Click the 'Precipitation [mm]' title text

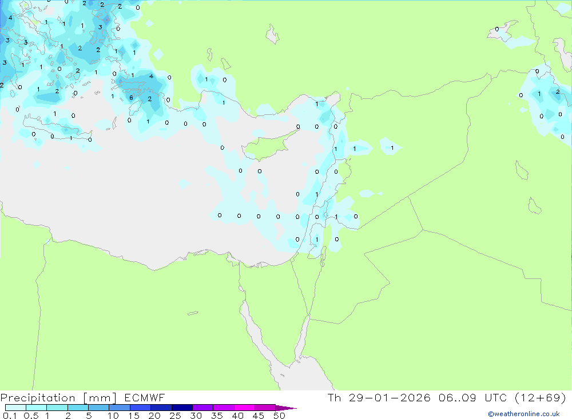click(59, 398)
